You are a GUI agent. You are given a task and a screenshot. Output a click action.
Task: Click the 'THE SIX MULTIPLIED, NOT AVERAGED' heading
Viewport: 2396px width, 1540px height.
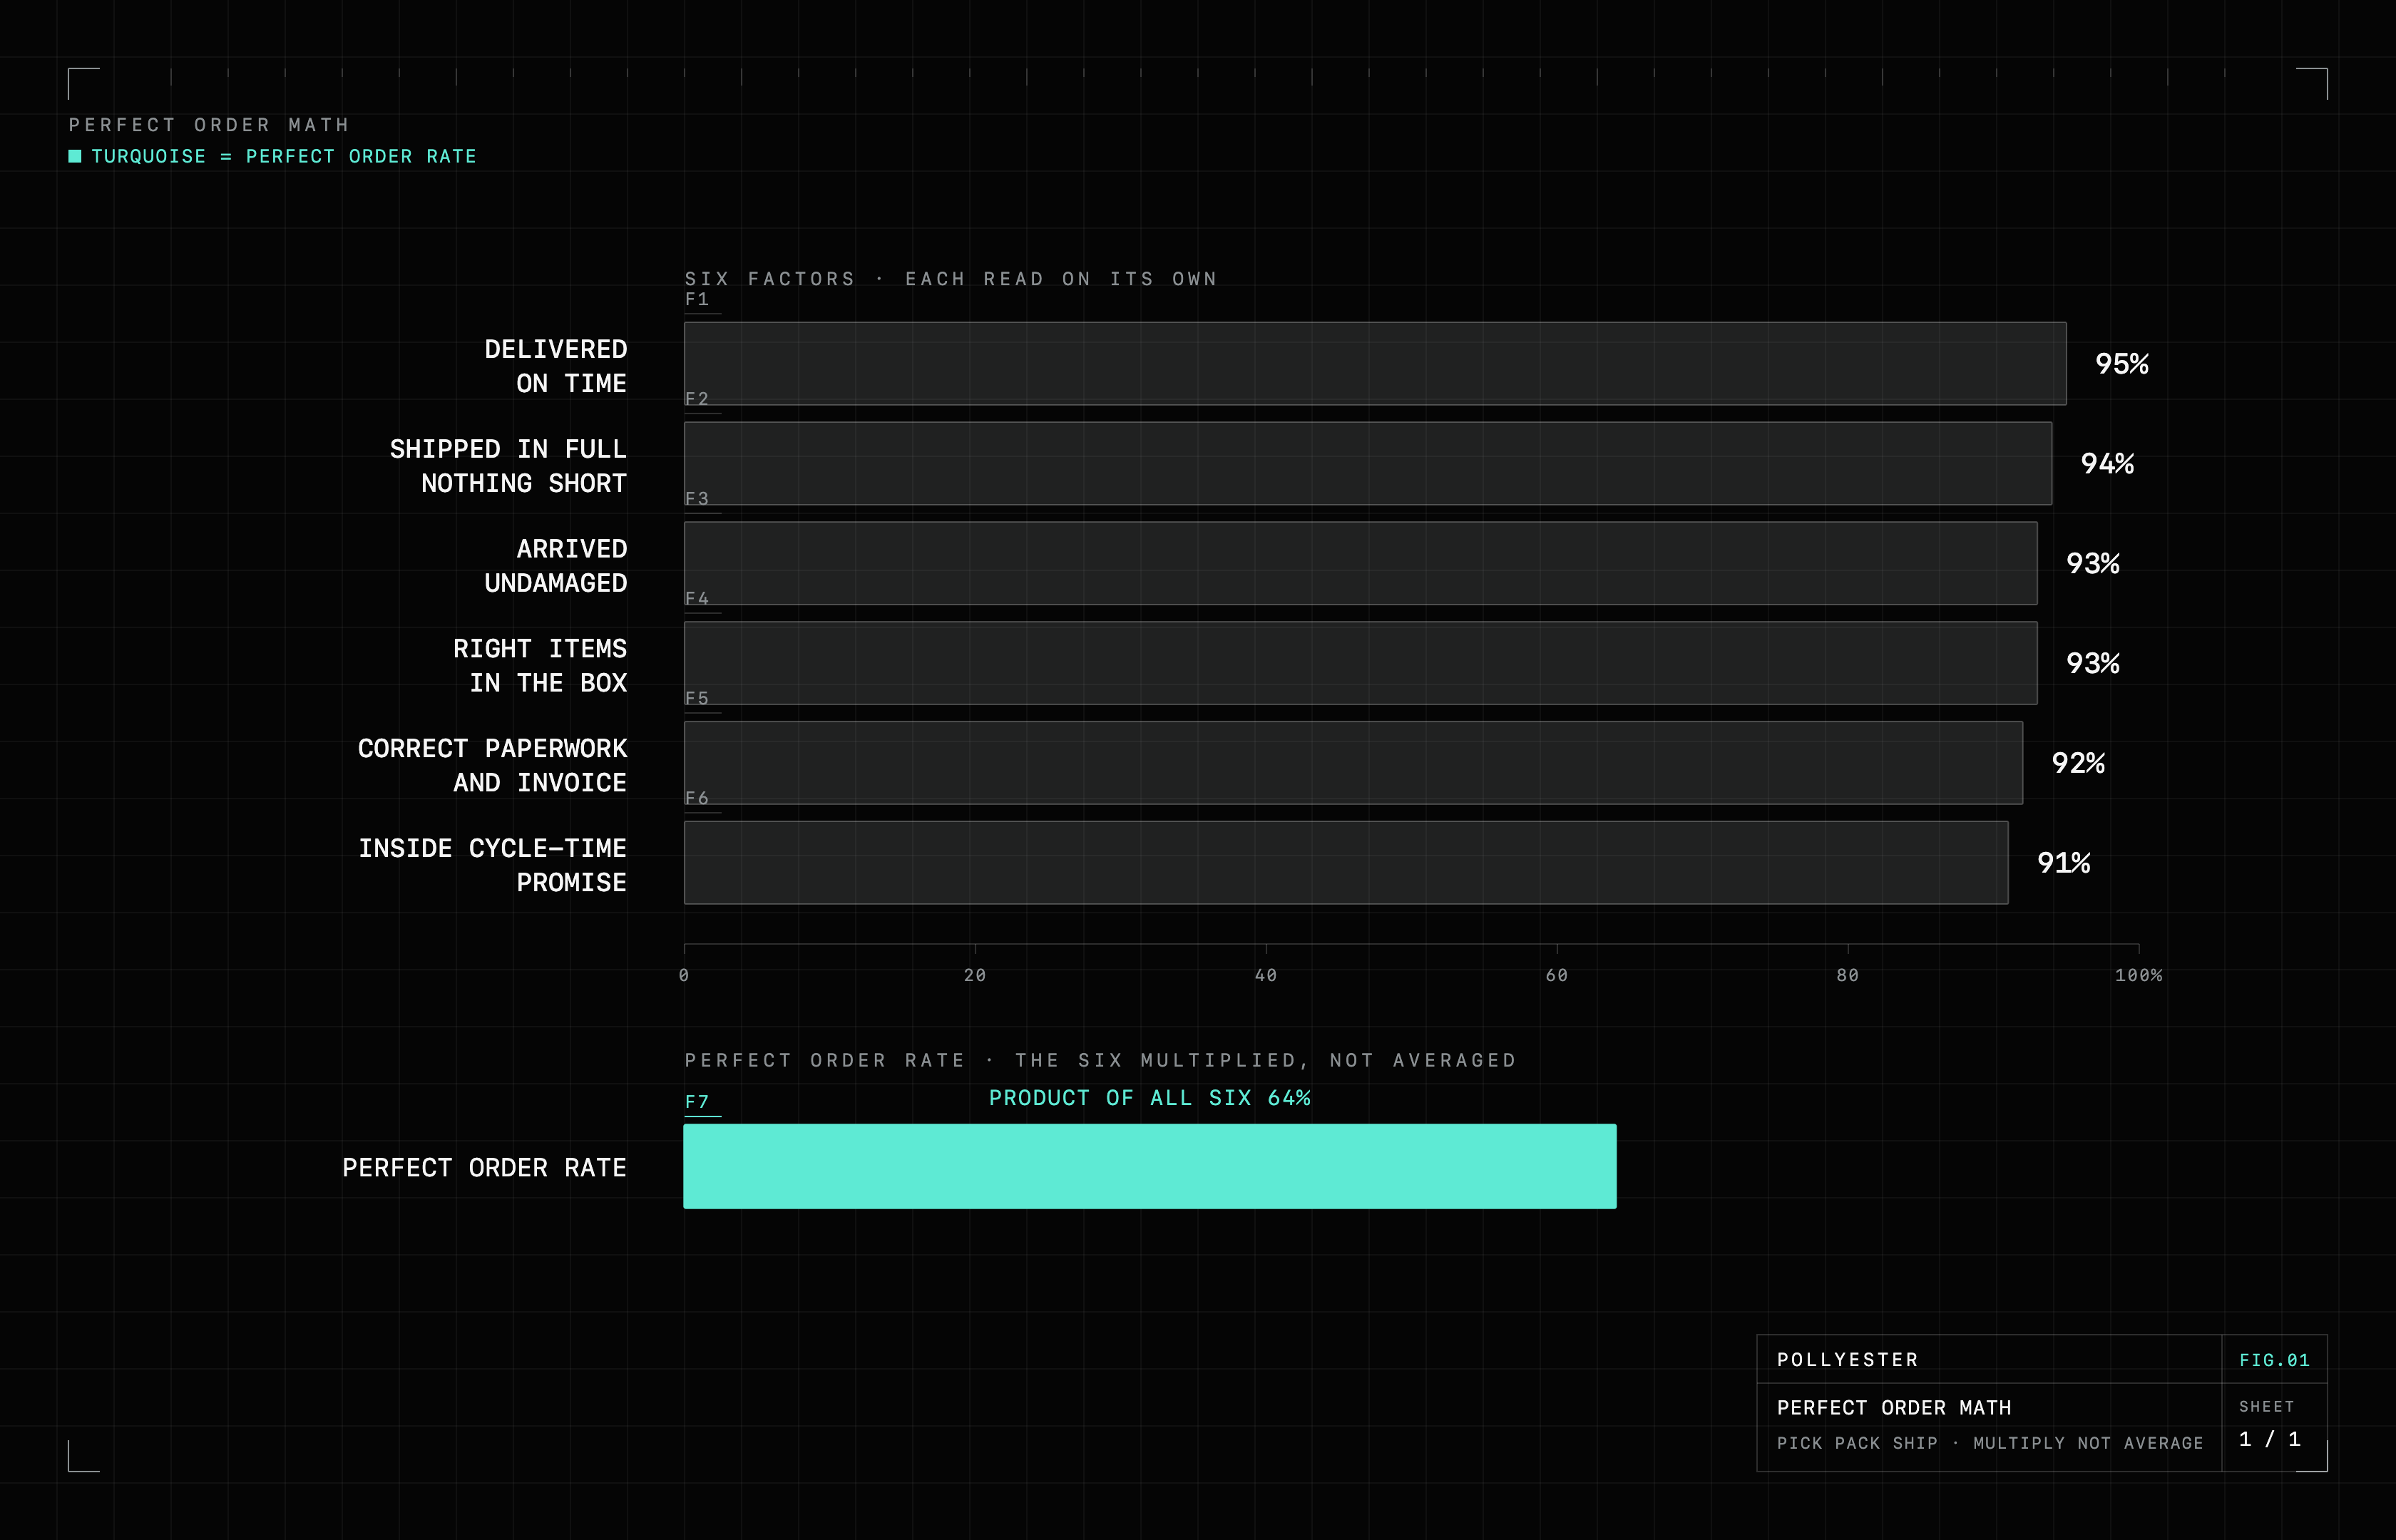(1266, 1060)
